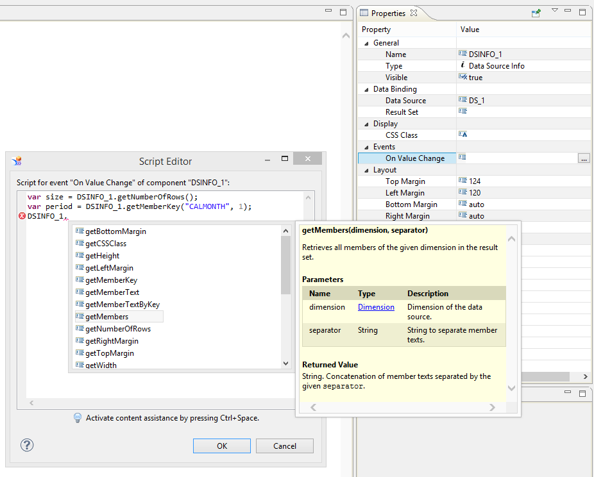This screenshot has height=477, width=594.
Task: Click the icon next to CSS Class value
Action: coord(462,135)
